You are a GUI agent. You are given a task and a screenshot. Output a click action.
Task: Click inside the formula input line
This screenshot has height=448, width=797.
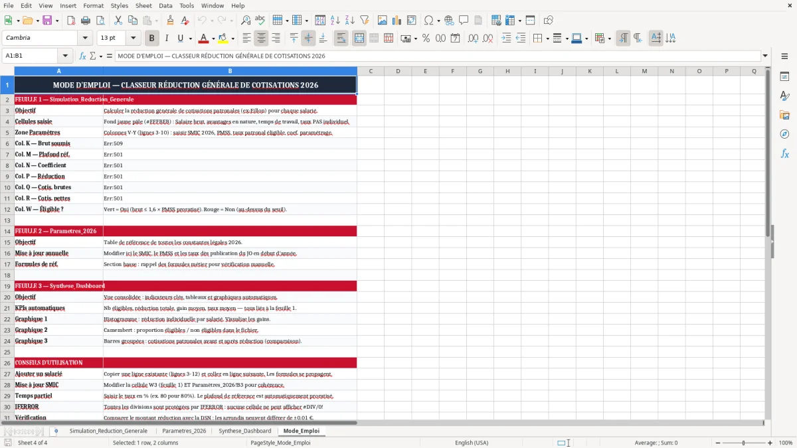[x=437, y=56]
